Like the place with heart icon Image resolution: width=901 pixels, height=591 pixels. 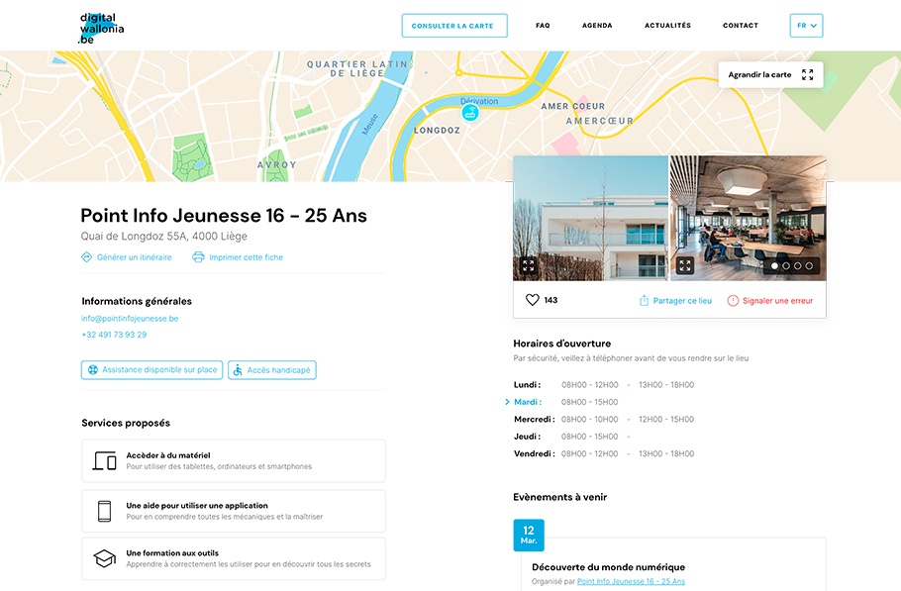[x=532, y=300]
